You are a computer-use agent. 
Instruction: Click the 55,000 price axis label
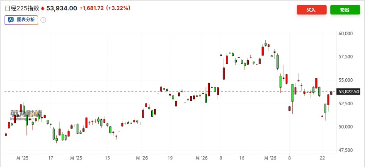(x=345, y=80)
